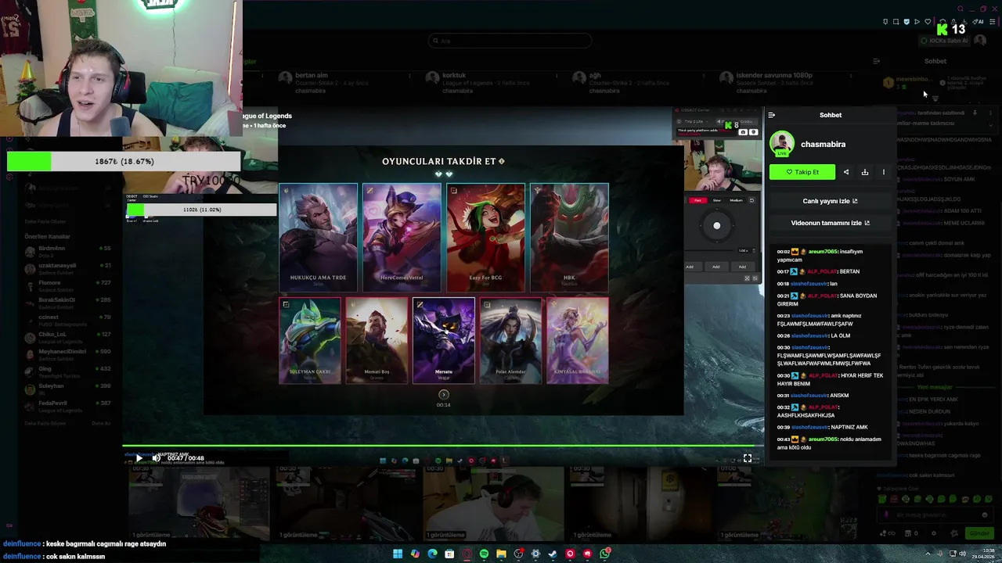Viewport: 1002px width, 563px height.
Task: Click the clip play button
Action: click(139, 458)
